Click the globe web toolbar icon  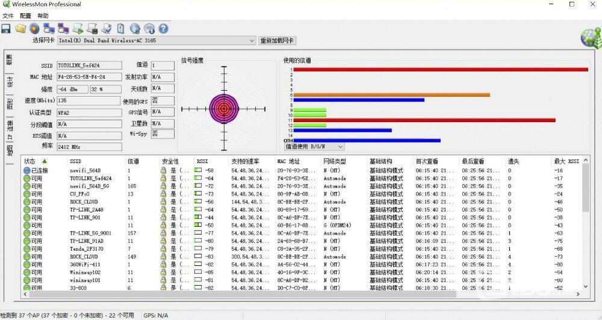[x=135, y=28]
